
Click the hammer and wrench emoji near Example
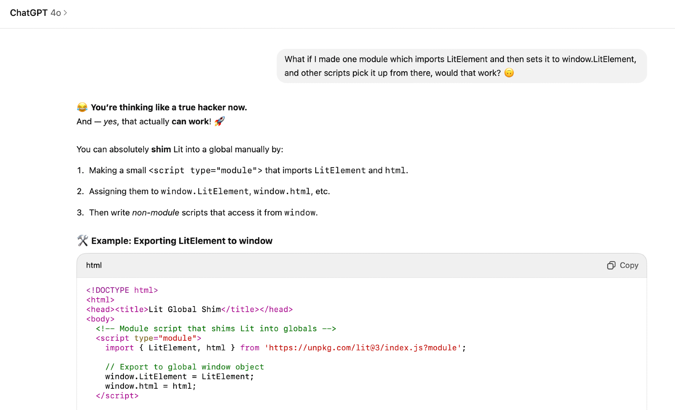pyautogui.click(x=83, y=241)
